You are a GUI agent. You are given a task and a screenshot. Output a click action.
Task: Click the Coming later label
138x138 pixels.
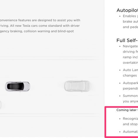click(127, 110)
